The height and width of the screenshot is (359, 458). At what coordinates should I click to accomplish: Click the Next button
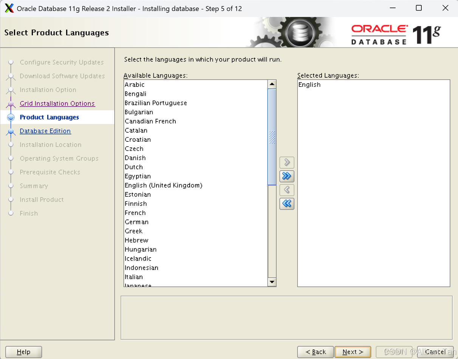[353, 352]
